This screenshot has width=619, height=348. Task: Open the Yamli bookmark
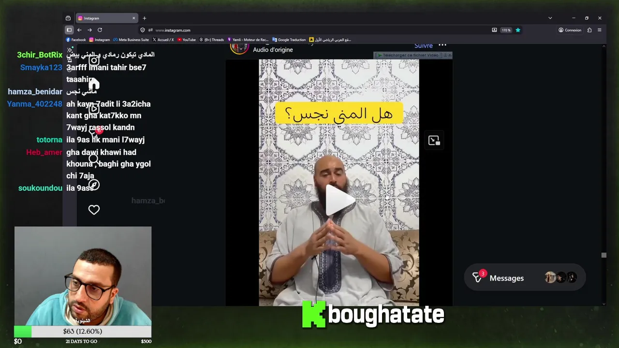(248, 40)
